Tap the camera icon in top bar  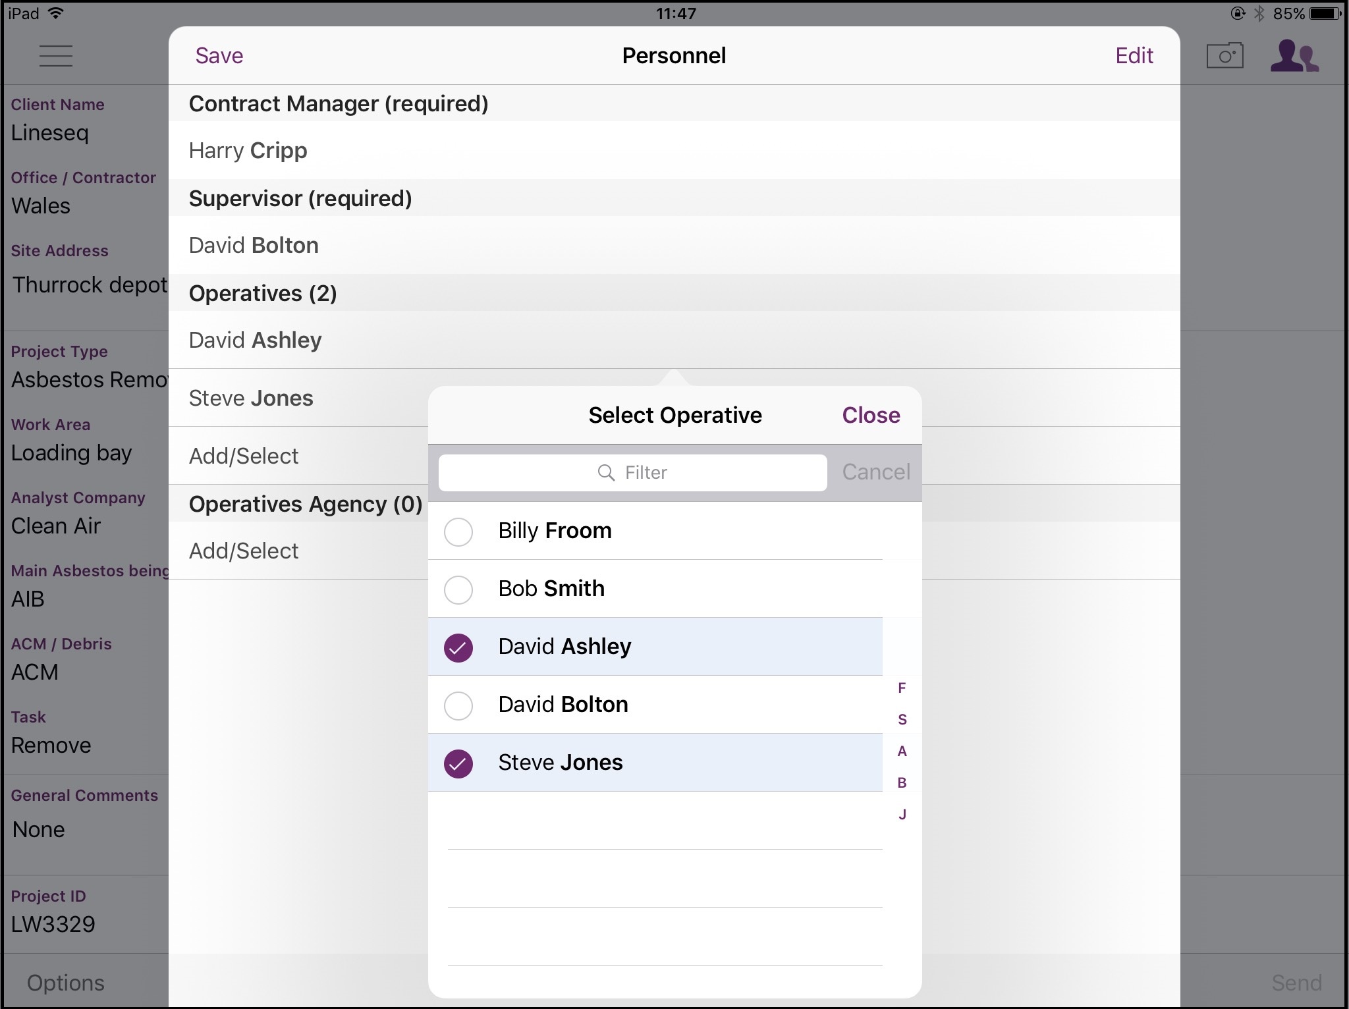pos(1225,56)
